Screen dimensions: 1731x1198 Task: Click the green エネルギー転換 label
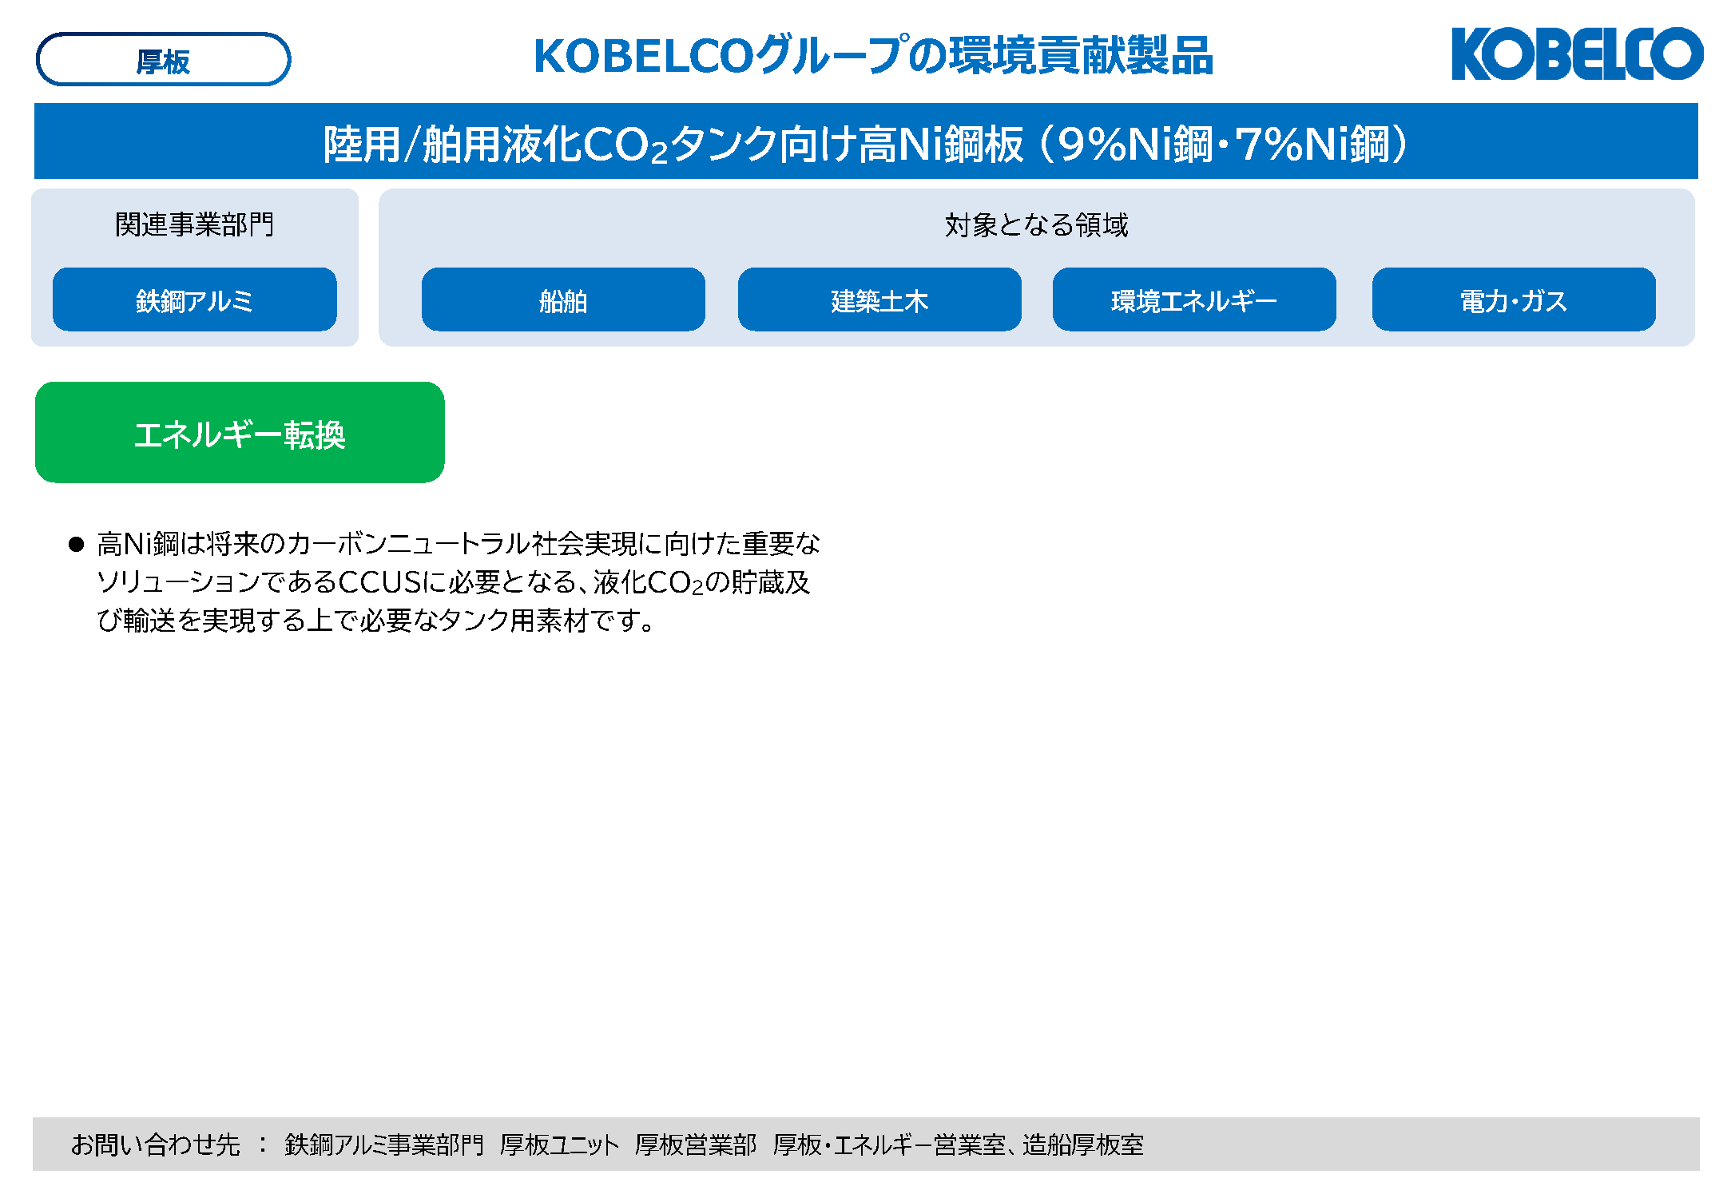click(x=240, y=432)
